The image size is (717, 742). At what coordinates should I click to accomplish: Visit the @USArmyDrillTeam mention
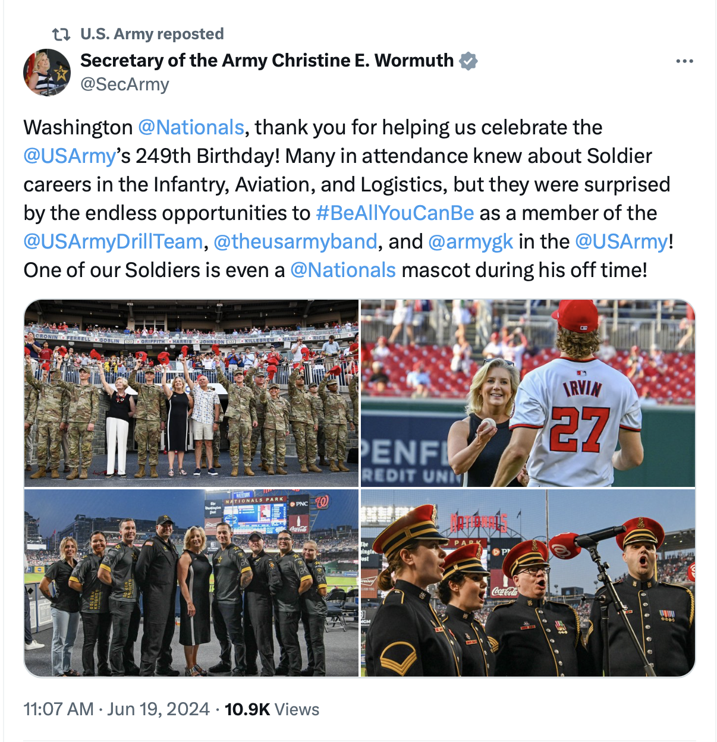click(113, 241)
